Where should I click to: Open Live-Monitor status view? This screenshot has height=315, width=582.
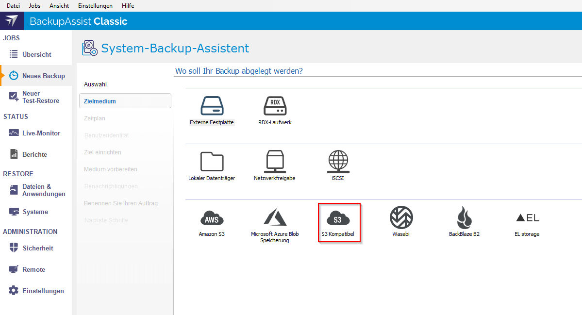click(41, 133)
